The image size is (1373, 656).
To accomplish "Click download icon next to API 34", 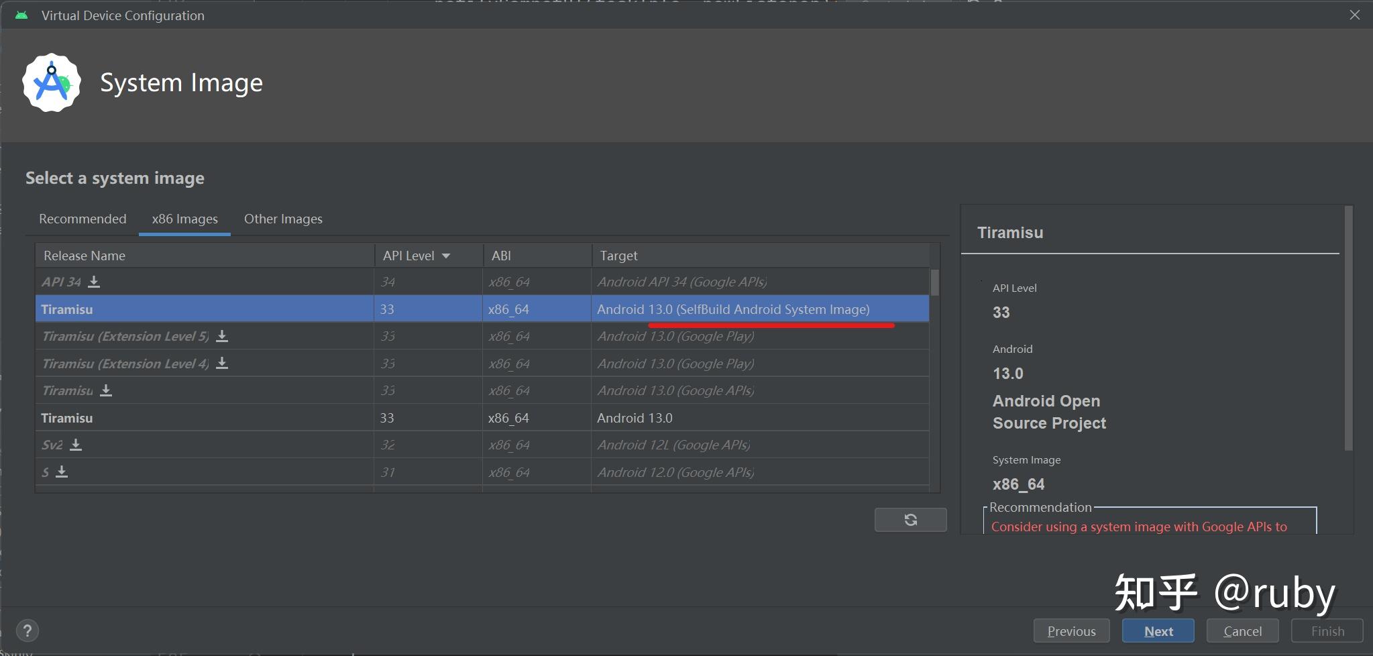I will point(94,282).
